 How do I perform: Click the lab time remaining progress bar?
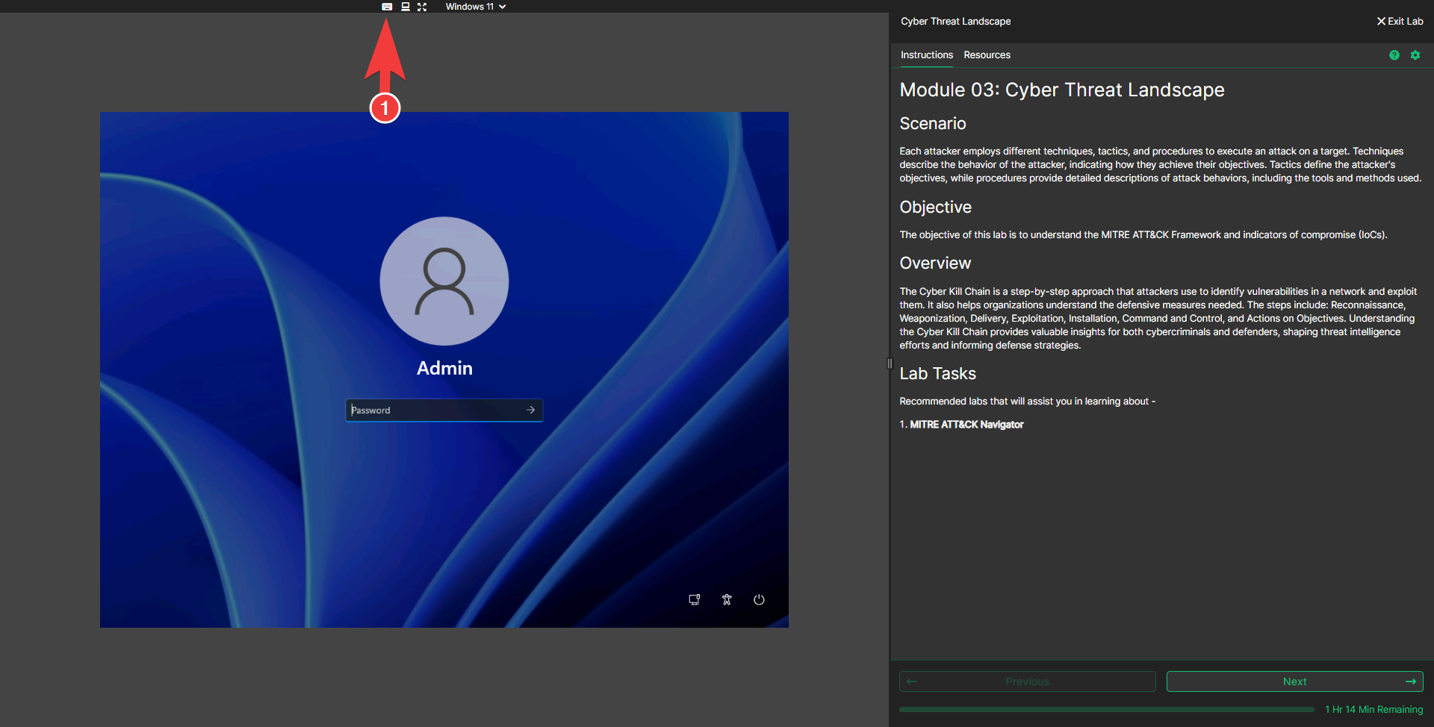[1106, 710]
